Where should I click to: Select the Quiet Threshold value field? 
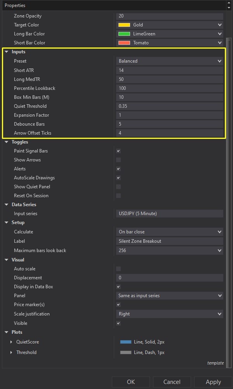pyautogui.click(x=170, y=106)
